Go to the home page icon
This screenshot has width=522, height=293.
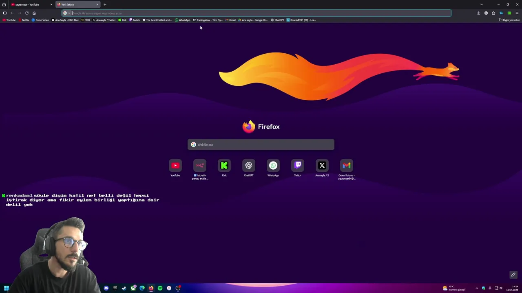tap(34, 13)
